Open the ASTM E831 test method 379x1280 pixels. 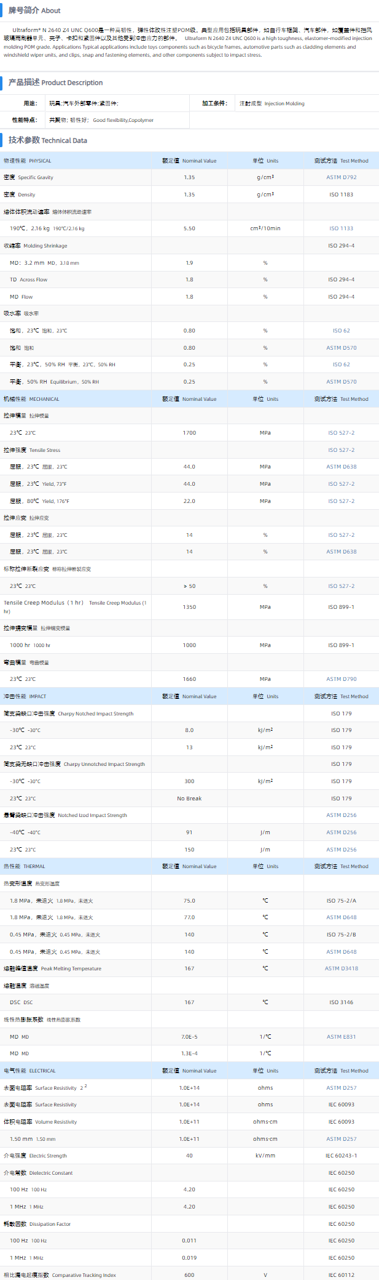point(342,1037)
